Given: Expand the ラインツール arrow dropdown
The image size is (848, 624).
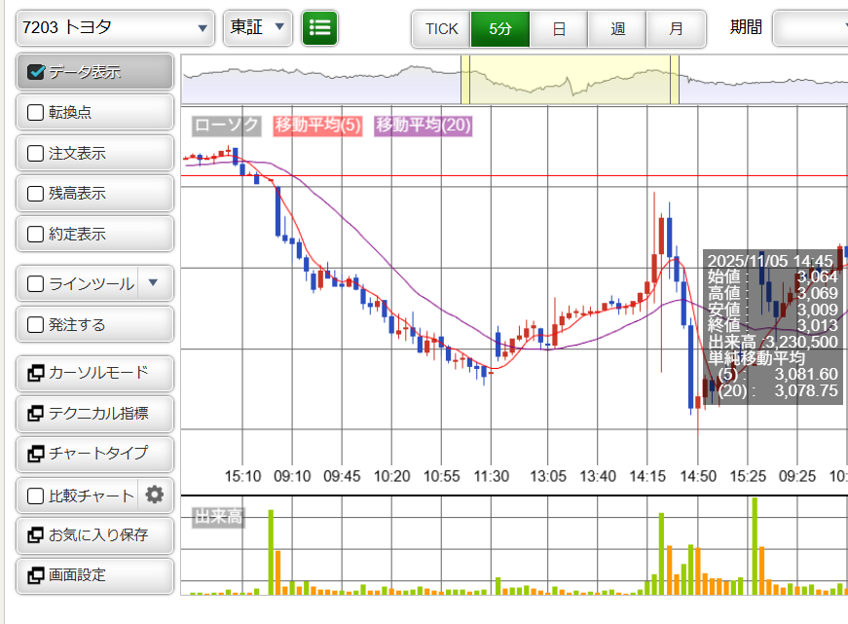Looking at the screenshot, I should [x=153, y=284].
